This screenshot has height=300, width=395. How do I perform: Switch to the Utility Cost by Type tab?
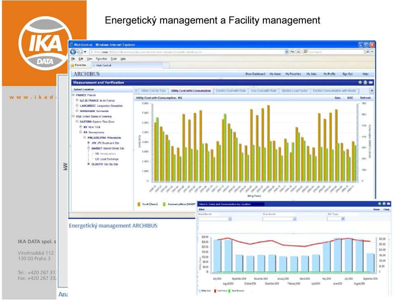click(153, 91)
